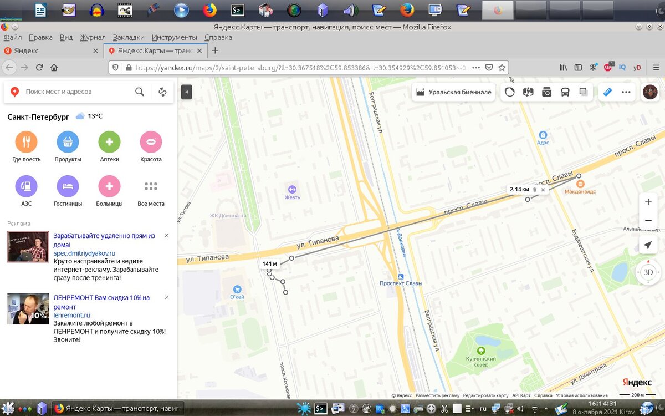Close the Зарабатывайте удаленно ad
665x416 pixels.
point(167,236)
